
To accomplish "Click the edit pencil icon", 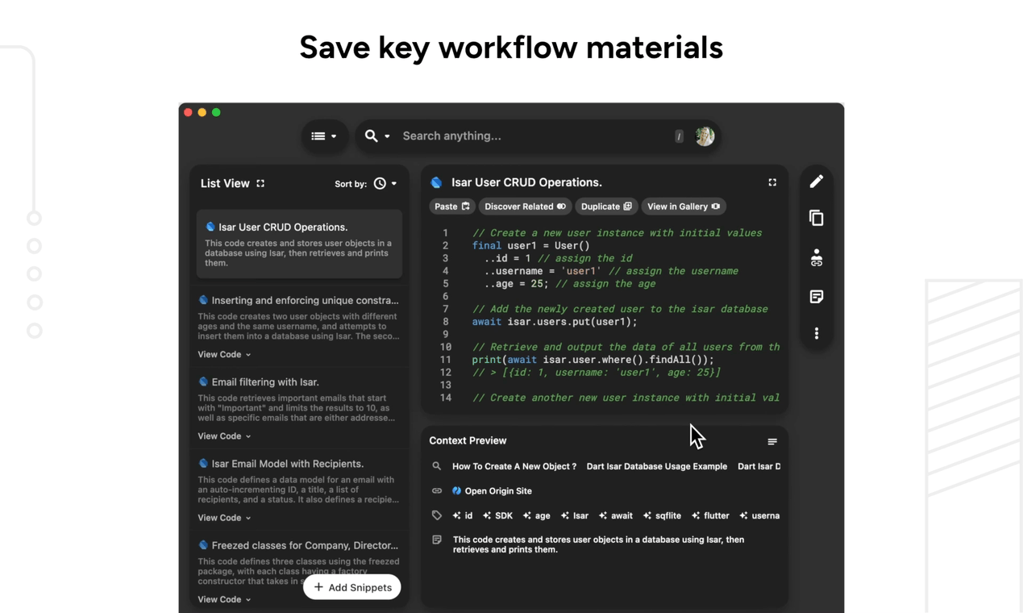I will click(x=817, y=181).
